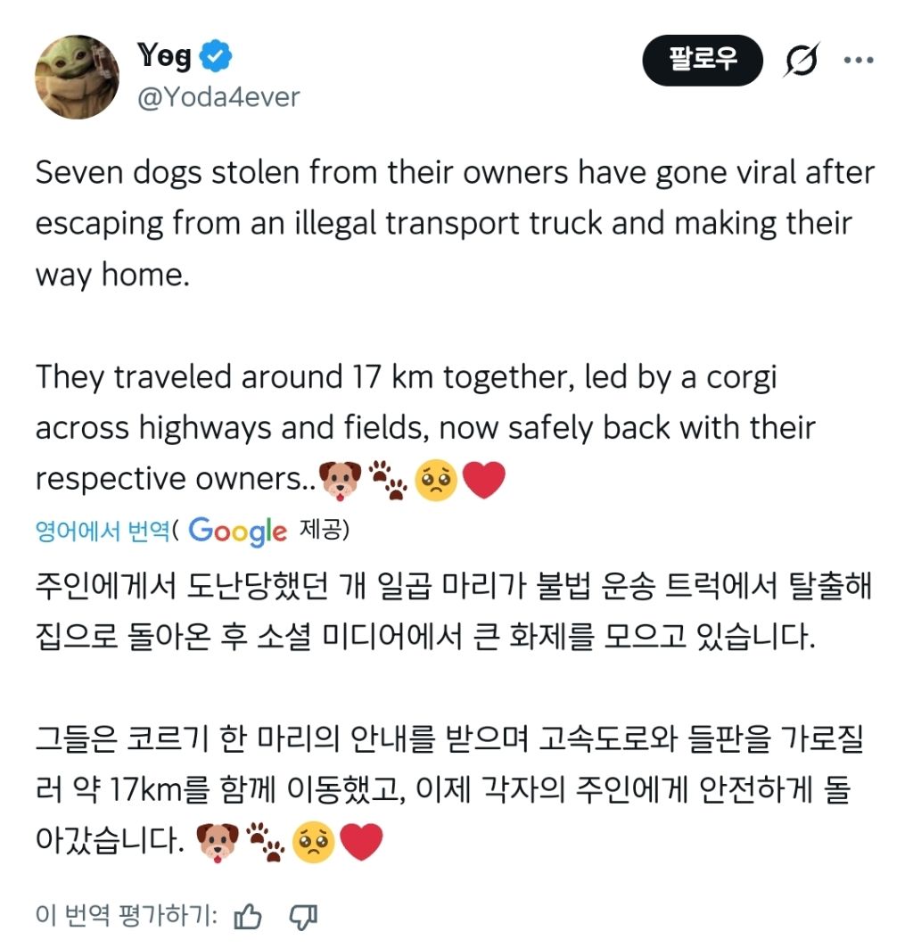This screenshot has height=948, width=913.
Task: Click the 'Seven dogs stolen' tweet paragraph
Action: [455, 224]
